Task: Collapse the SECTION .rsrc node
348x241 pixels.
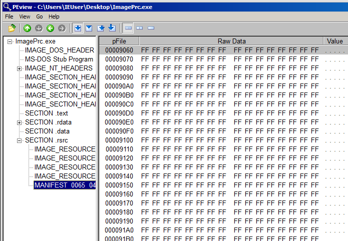Action: coord(20,140)
